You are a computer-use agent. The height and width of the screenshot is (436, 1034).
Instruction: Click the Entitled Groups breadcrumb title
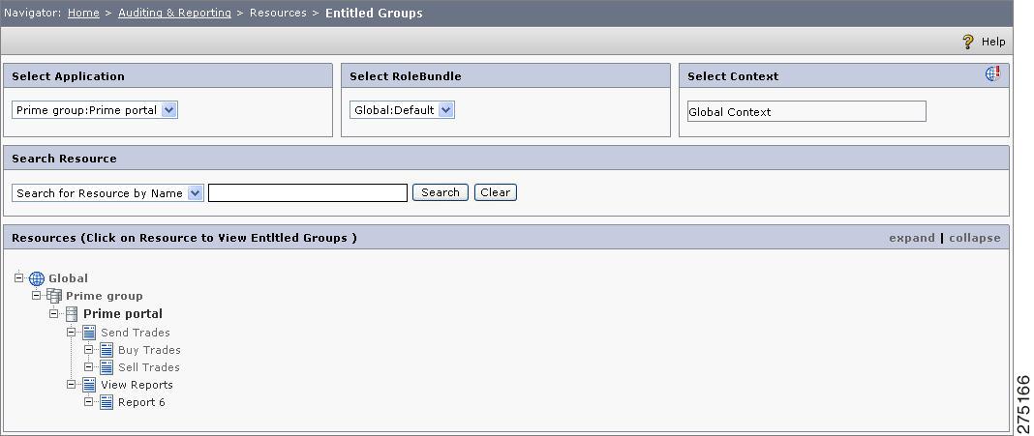coord(374,14)
